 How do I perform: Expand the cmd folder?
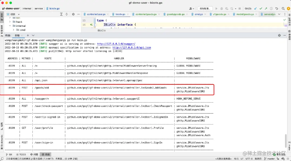coord(14,30)
